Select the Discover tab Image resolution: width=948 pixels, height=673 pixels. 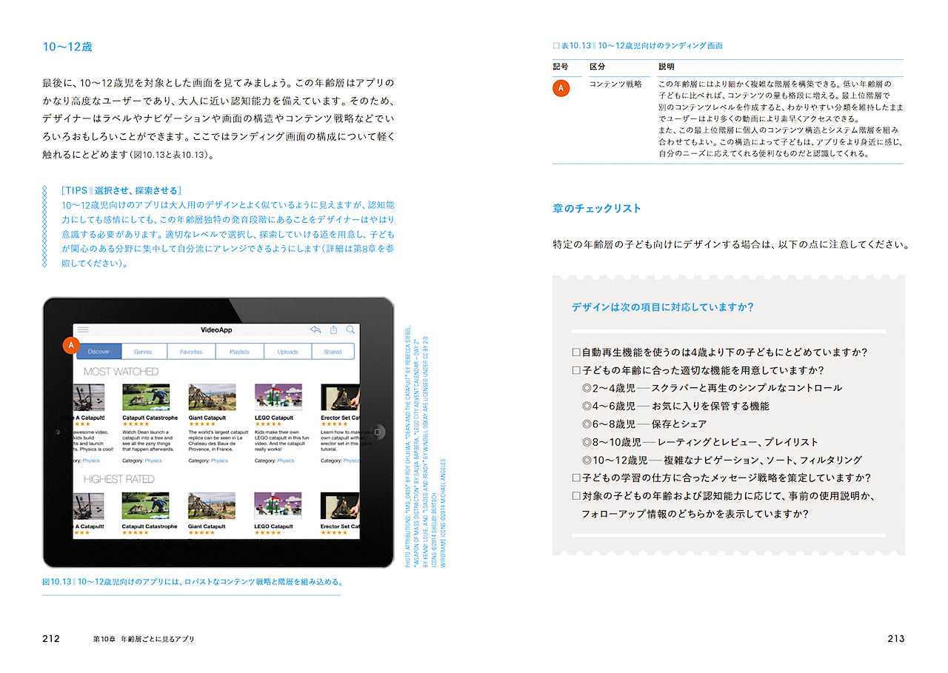point(99,352)
